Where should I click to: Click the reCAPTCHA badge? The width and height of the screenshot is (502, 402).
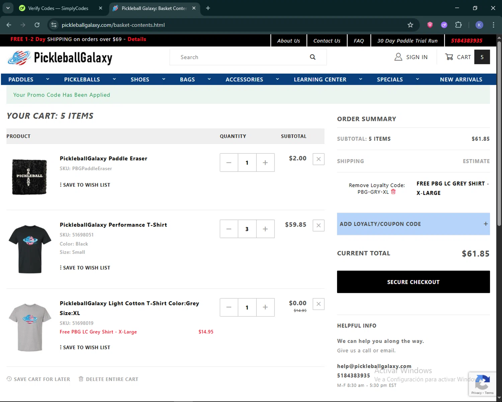point(482,384)
